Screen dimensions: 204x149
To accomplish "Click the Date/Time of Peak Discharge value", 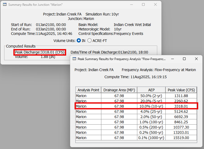I will [133, 52].
